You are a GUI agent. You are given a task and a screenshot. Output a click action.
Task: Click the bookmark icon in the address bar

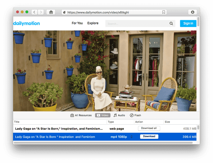(164, 12)
